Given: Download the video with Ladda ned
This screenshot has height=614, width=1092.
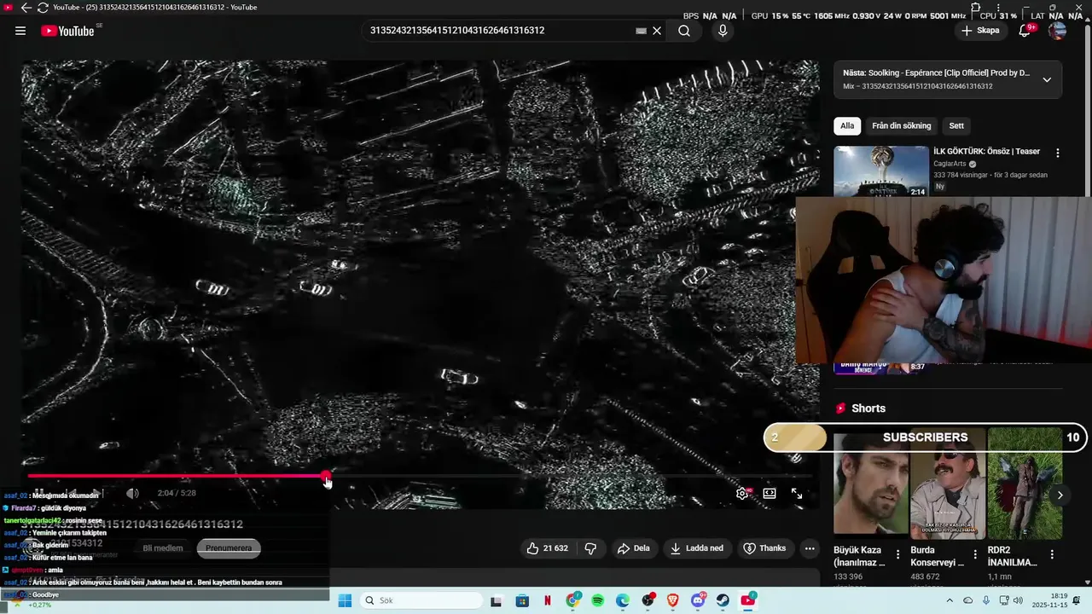Looking at the screenshot, I should point(697,548).
